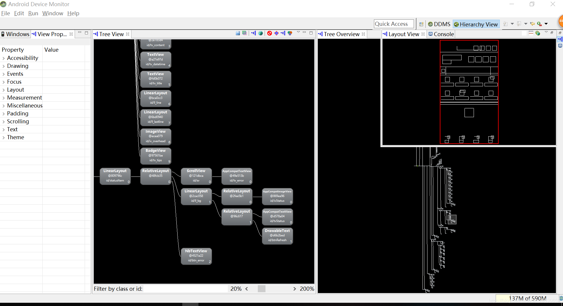Screen dimensions: 563x306
Task: Close the Layout View tab
Action: tap(423, 34)
